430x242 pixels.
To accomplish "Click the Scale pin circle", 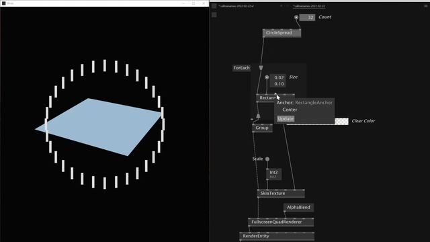I will tap(267, 159).
